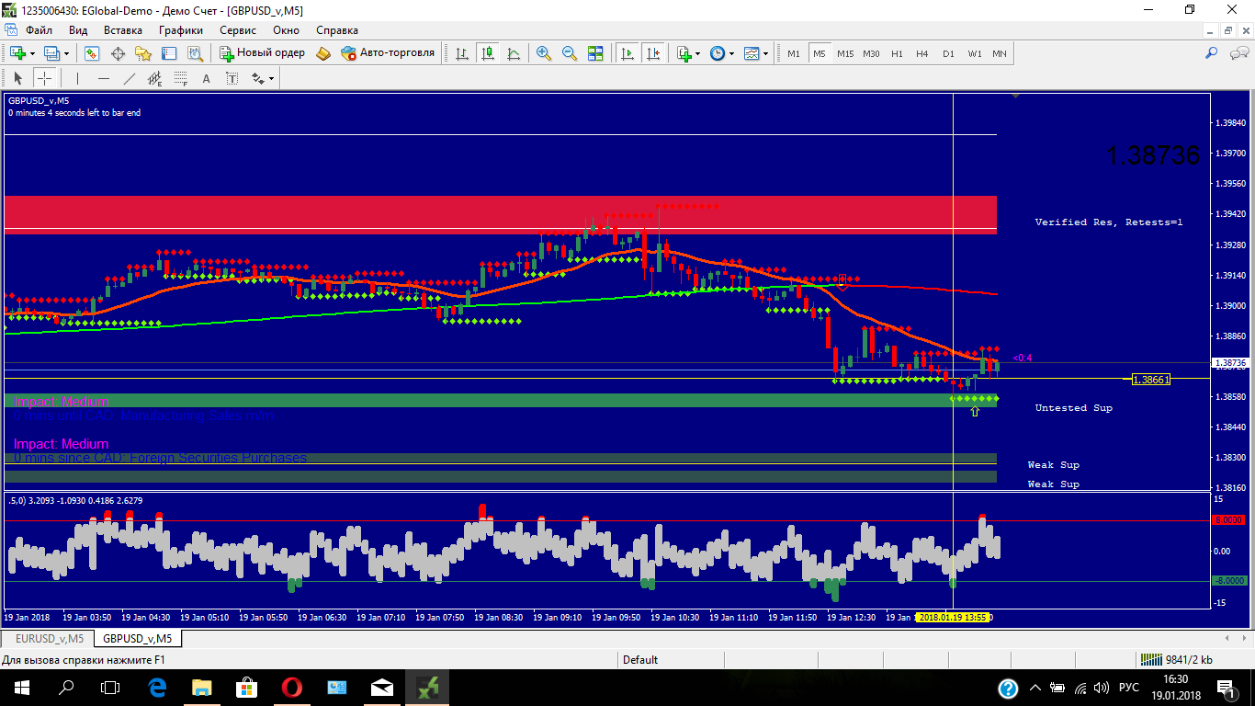
Task: Switch chart to candlestick display
Action: point(487,53)
